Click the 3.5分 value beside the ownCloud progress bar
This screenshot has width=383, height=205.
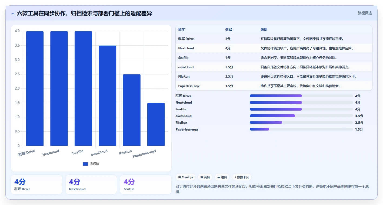click(x=359, y=116)
